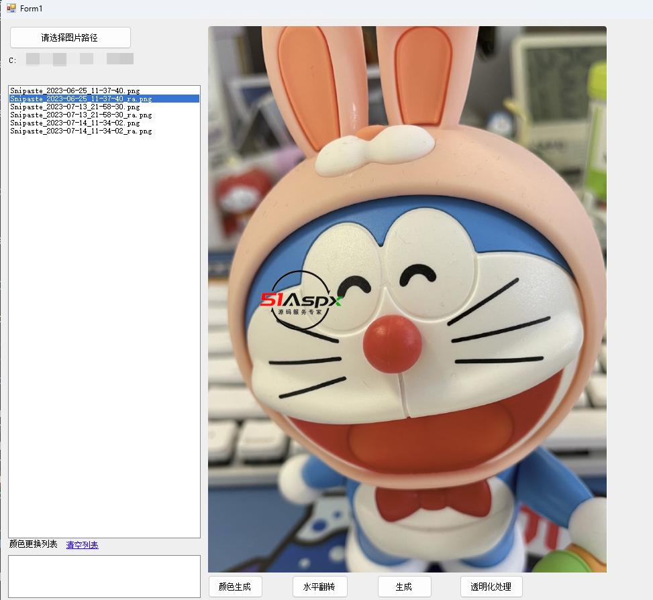The height and width of the screenshot is (600, 653).
Task: Click the Doraemon preview image
Action: click(407, 299)
